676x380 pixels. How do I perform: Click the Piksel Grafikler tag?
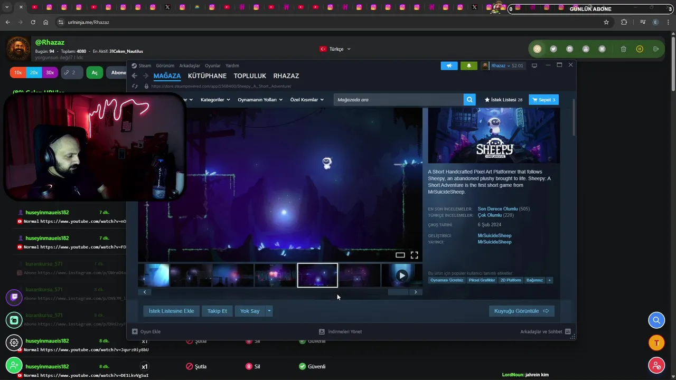coord(482,280)
